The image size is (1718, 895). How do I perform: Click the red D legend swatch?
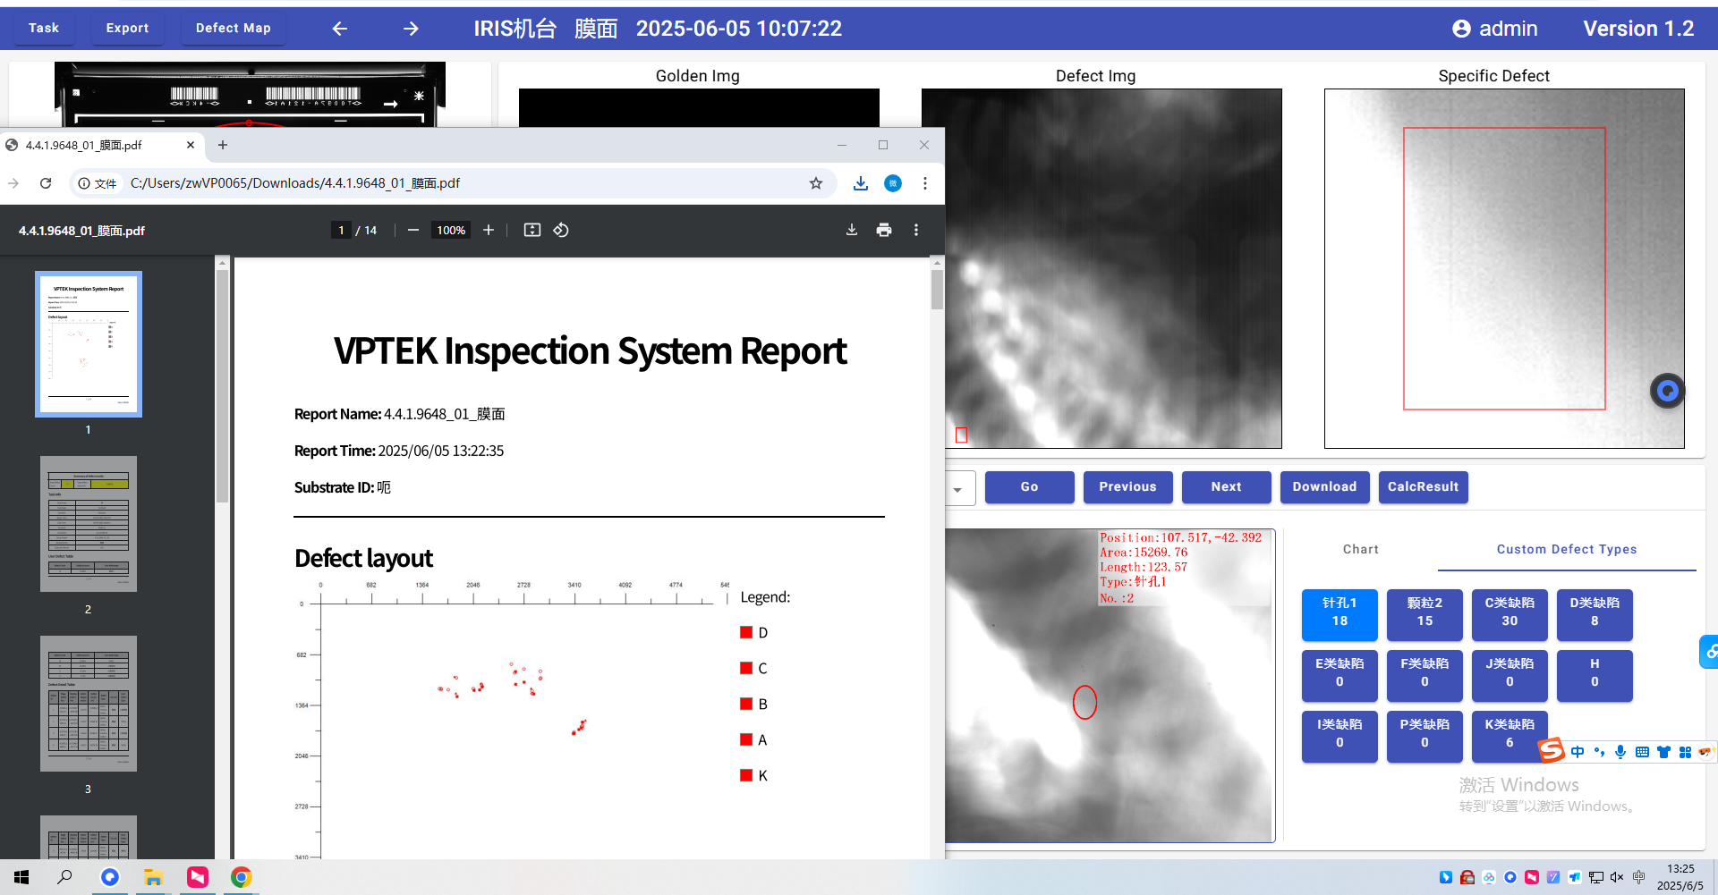pos(746,632)
